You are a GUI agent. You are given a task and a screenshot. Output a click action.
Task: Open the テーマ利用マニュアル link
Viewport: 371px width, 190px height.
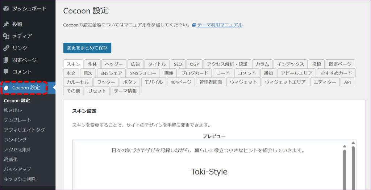[220, 25]
